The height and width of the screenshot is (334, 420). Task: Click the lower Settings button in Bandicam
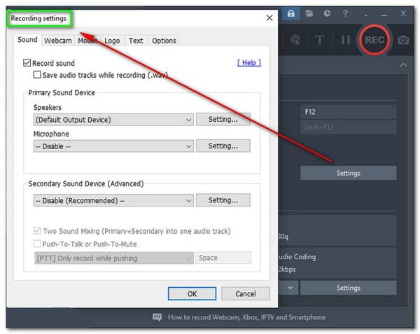coord(349,288)
